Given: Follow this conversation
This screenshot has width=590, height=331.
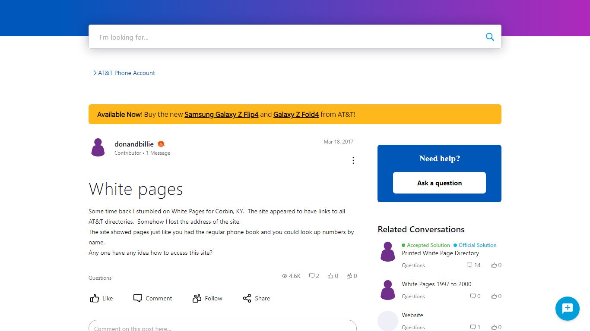Looking at the screenshot, I should (x=207, y=298).
